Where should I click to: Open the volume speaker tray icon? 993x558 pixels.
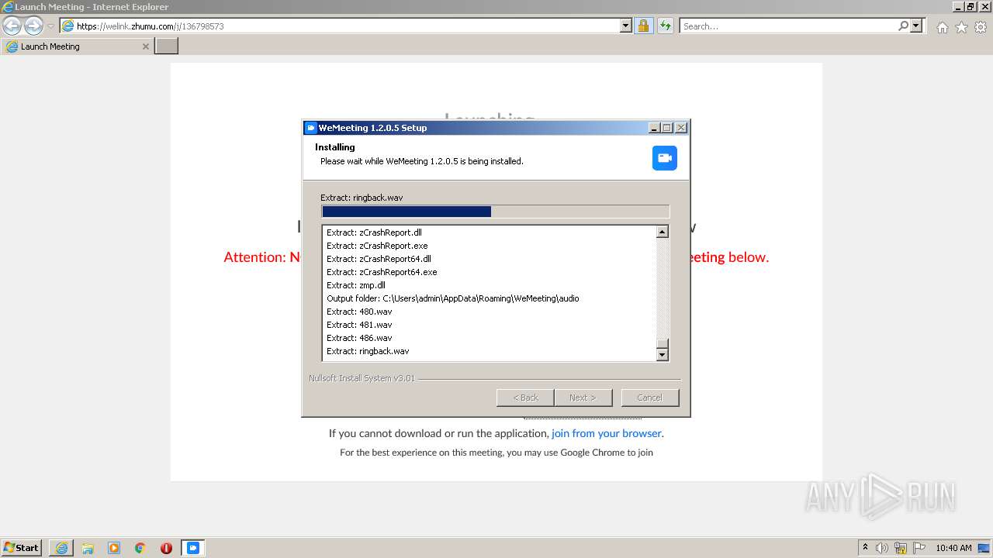pos(882,548)
